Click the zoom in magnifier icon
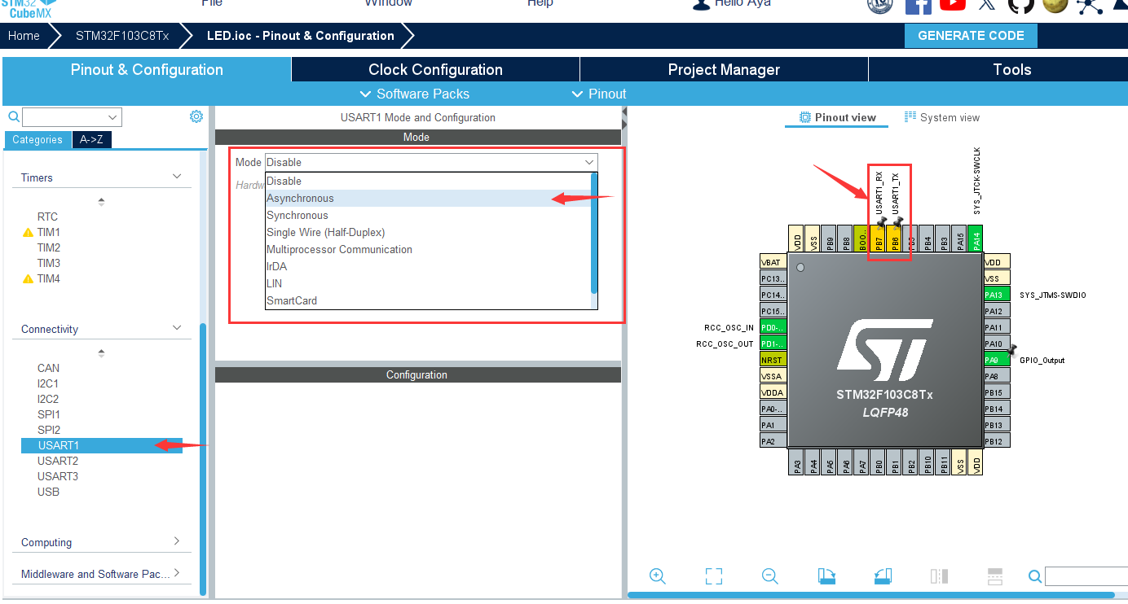This screenshot has width=1128, height=604. 658,576
